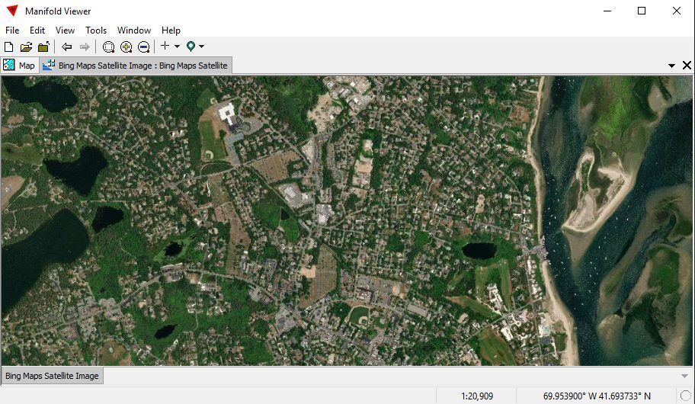Create a new project with the New icon
Screen dimensions: 695x404
[9, 47]
